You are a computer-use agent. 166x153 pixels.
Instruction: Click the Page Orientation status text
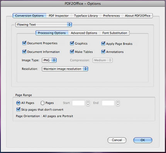44,116
